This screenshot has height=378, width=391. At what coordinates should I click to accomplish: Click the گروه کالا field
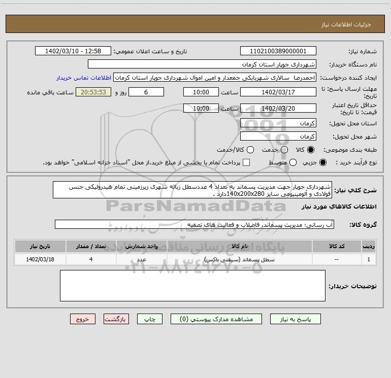tap(194, 224)
